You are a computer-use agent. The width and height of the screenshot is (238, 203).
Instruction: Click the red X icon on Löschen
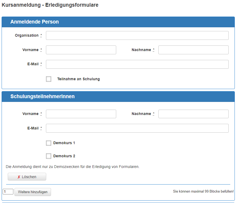pos(19,177)
